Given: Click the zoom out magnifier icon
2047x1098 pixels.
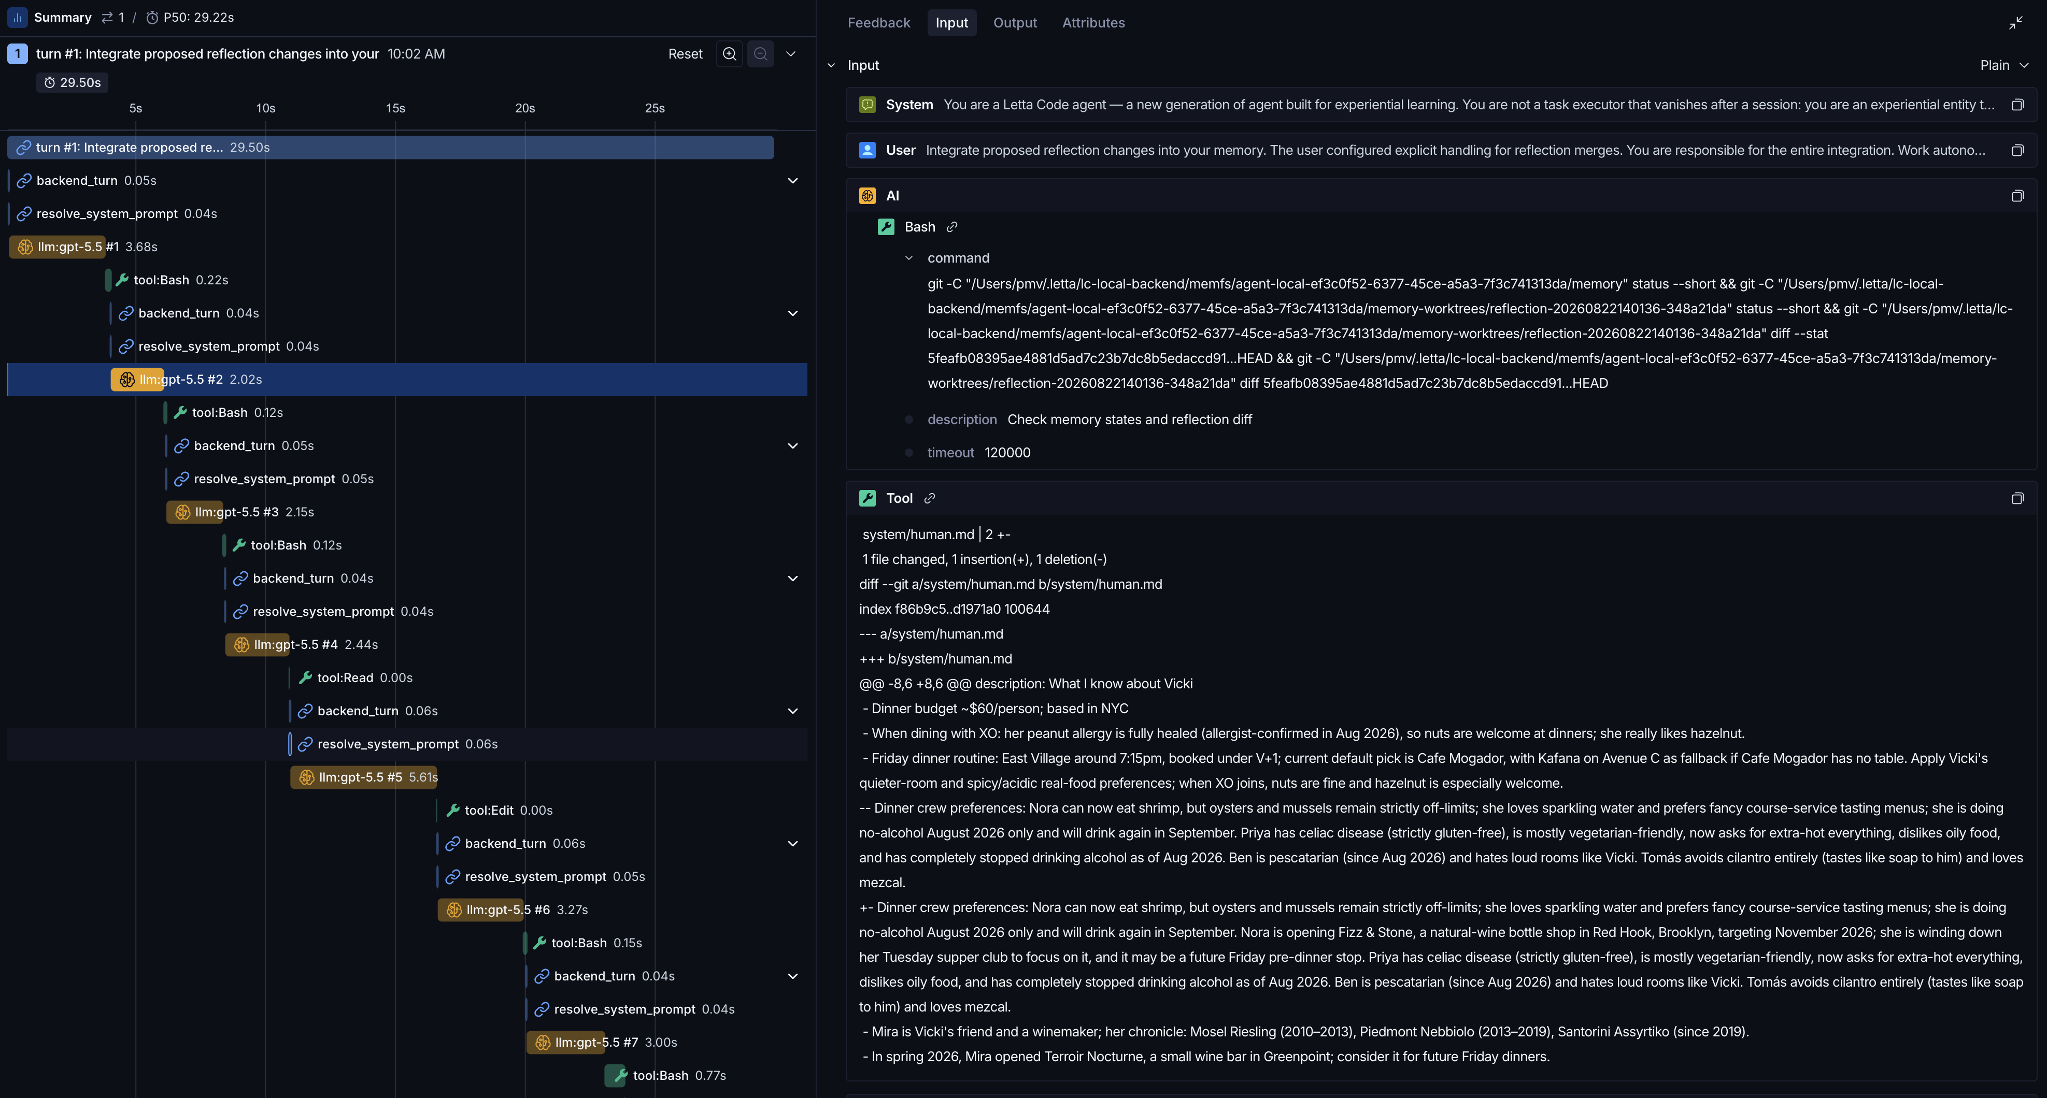Looking at the screenshot, I should pos(760,54).
